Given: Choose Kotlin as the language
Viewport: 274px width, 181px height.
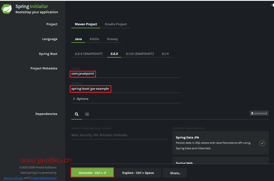Looking at the screenshot, I should pyautogui.click(x=94, y=39).
